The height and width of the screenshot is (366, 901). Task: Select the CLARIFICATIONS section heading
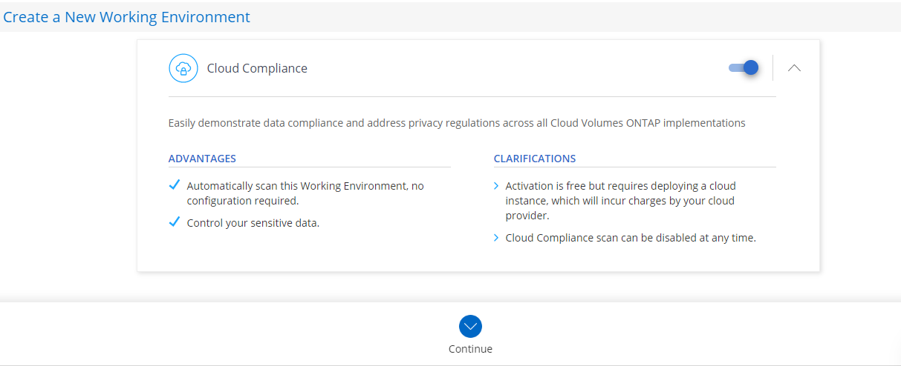click(x=534, y=159)
